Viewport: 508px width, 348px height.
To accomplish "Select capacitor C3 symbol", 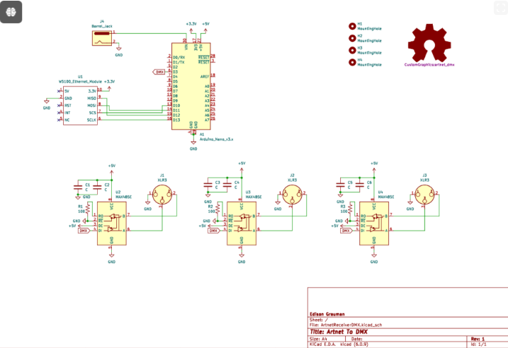I will click(208, 185).
